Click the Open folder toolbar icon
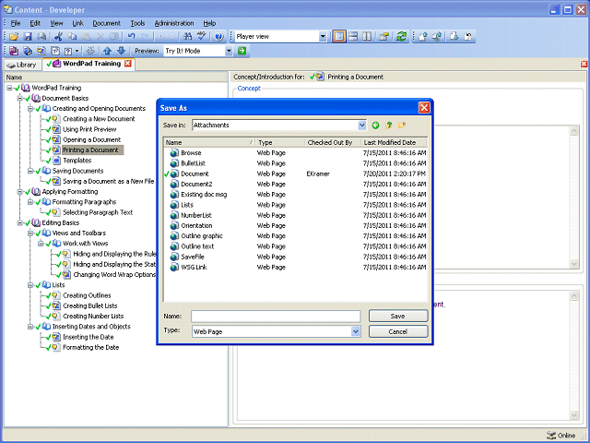Viewport: 590px width, 443px height. [x=14, y=37]
